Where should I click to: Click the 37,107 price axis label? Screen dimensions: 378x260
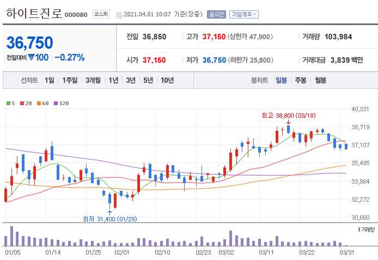360,145
